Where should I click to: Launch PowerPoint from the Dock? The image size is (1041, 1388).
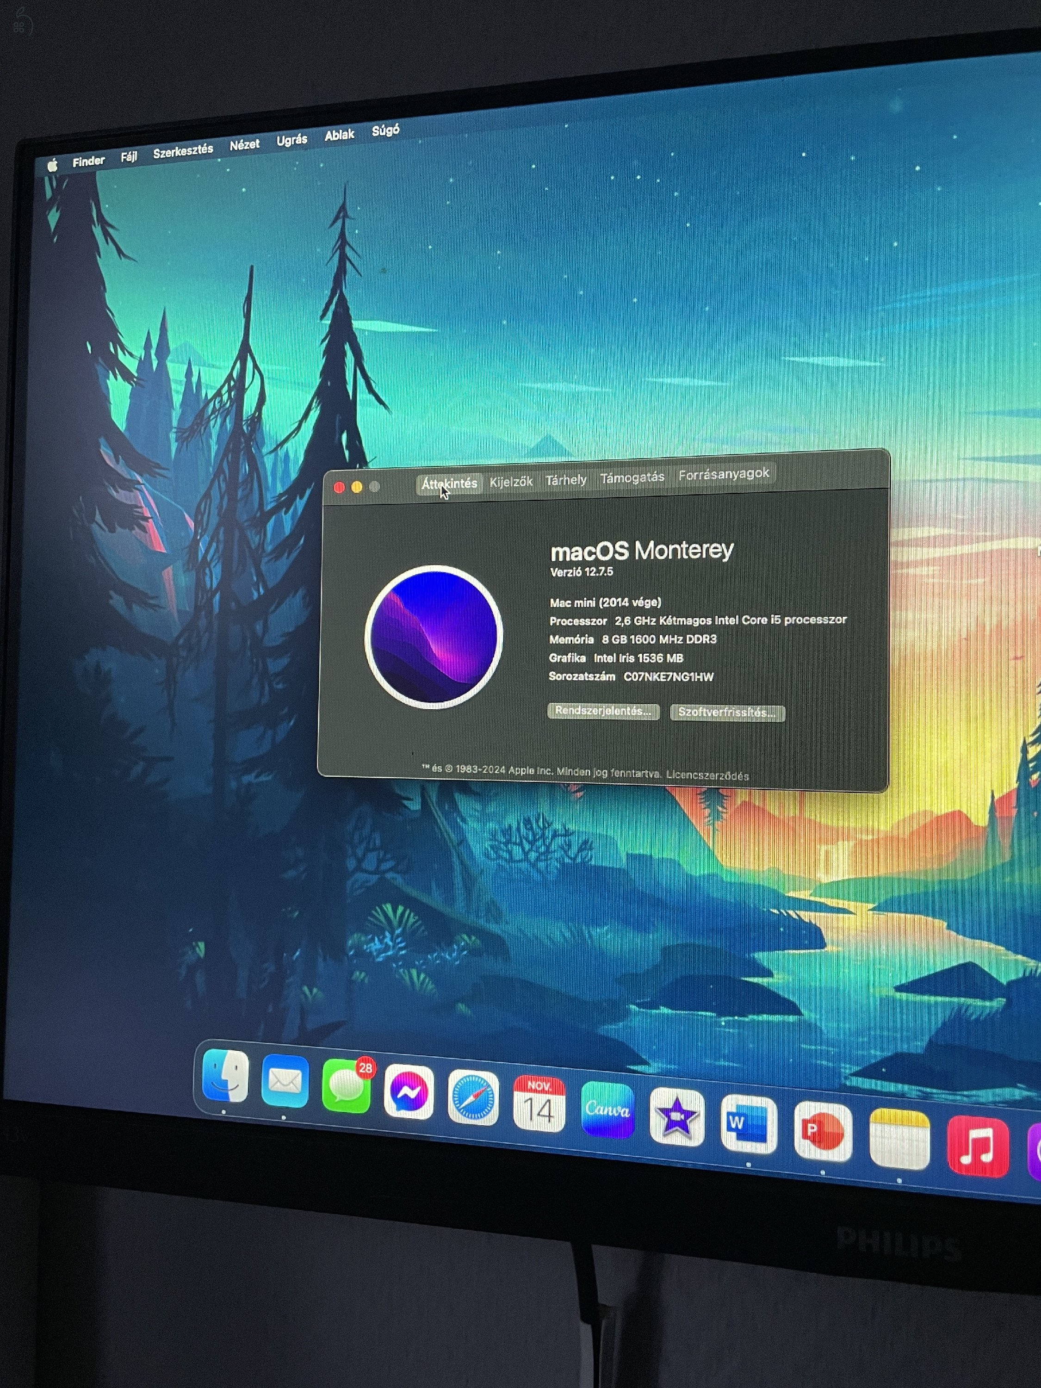[x=823, y=1132]
